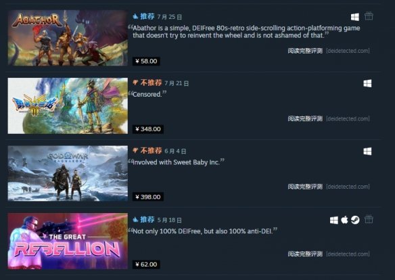The height and width of the screenshot is (280, 395).
Task: Click thumbs-down icon on God of War review
Action: [x=135, y=151]
